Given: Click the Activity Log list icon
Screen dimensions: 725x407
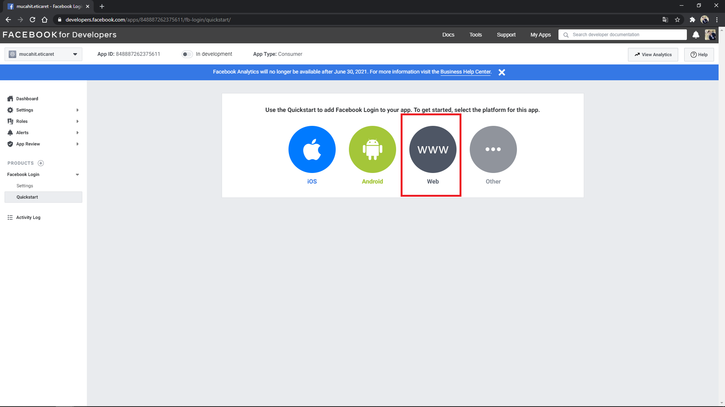Looking at the screenshot, I should 10,217.
